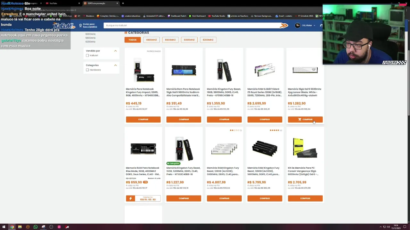Click the search arrows icon in search bar
The width and height of the screenshot is (410, 230).
[x=284, y=26]
